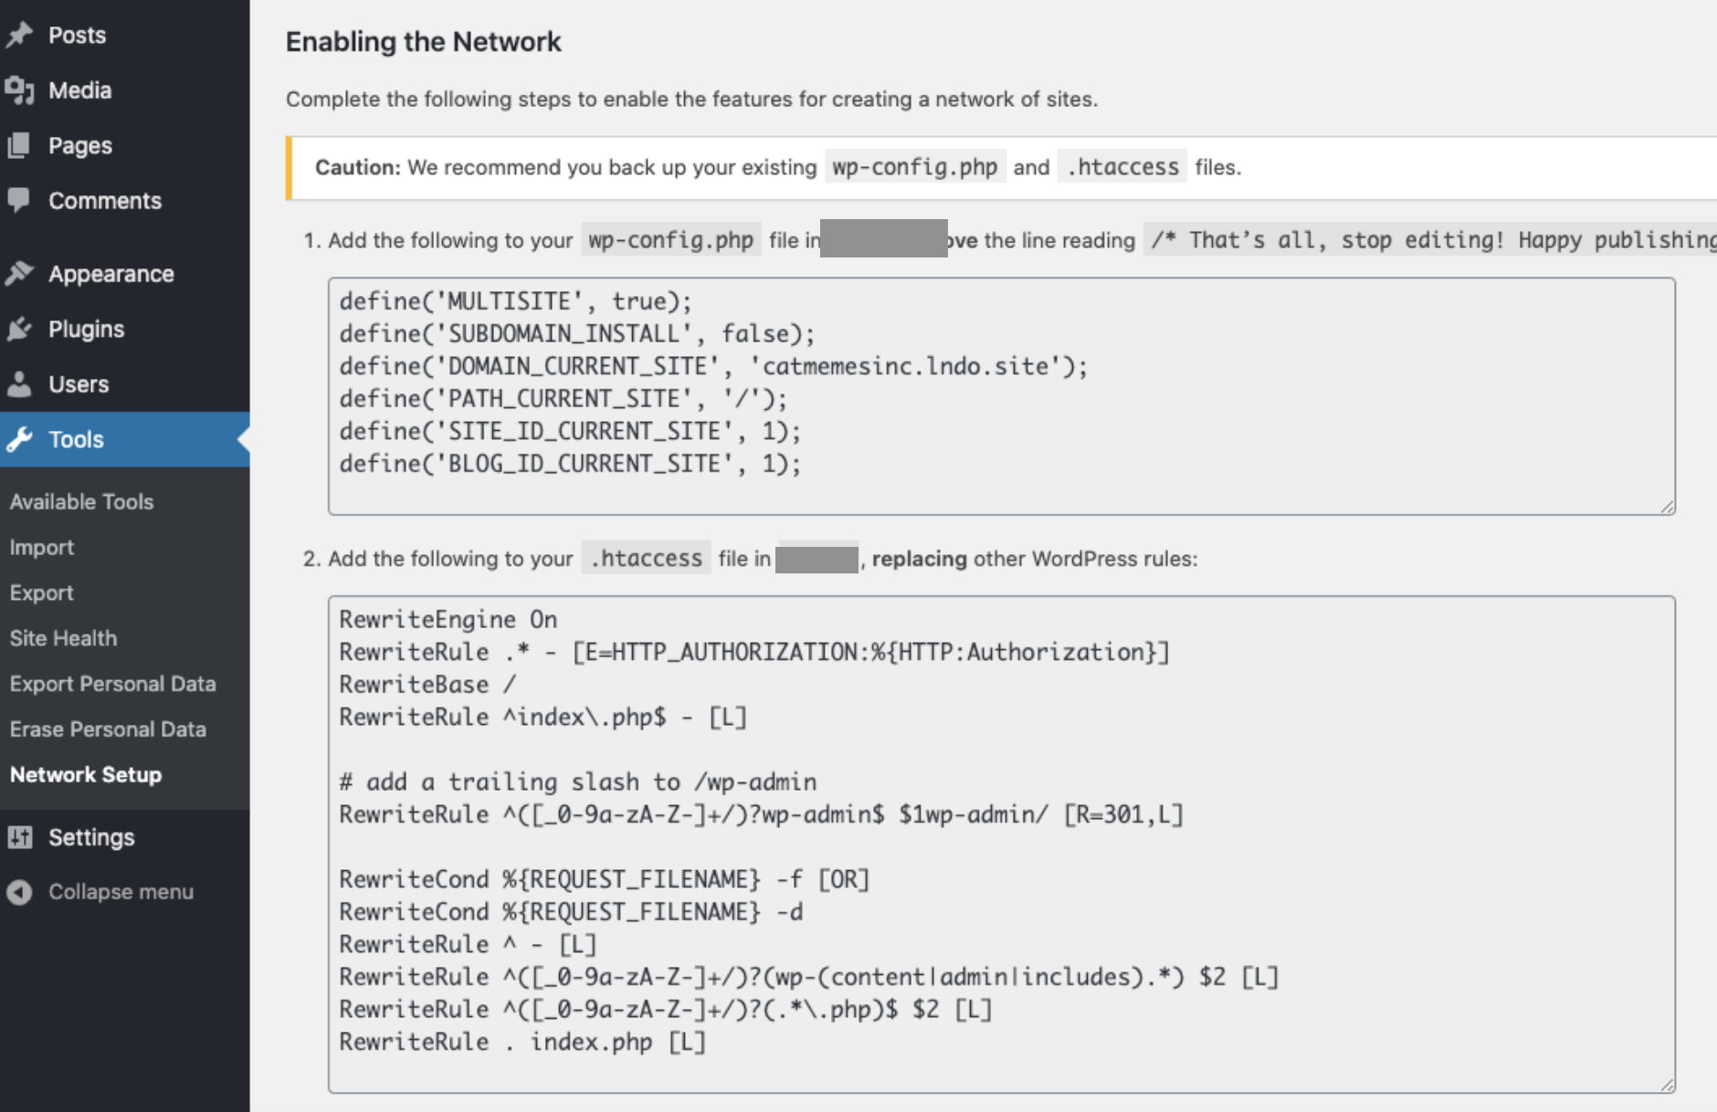This screenshot has width=1717, height=1112.
Task: Select the Appearance paintbrush icon
Action: (x=20, y=273)
